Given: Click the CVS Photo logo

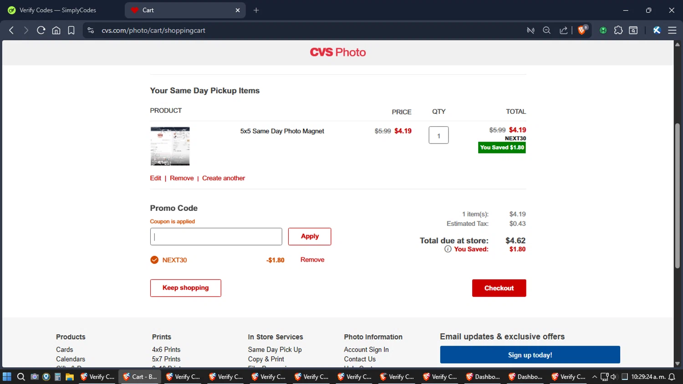Looking at the screenshot, I should click(x=338, y=52).
